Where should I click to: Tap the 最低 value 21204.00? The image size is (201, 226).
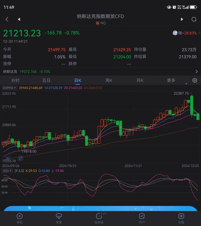click(x=122, y=57)
